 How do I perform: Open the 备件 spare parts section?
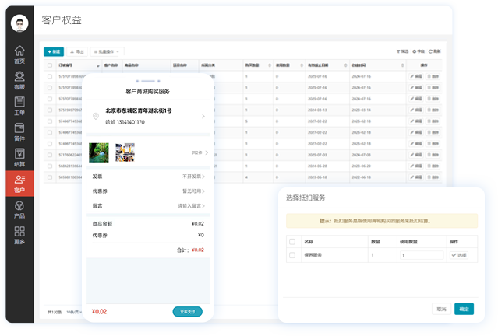(19, 132)
